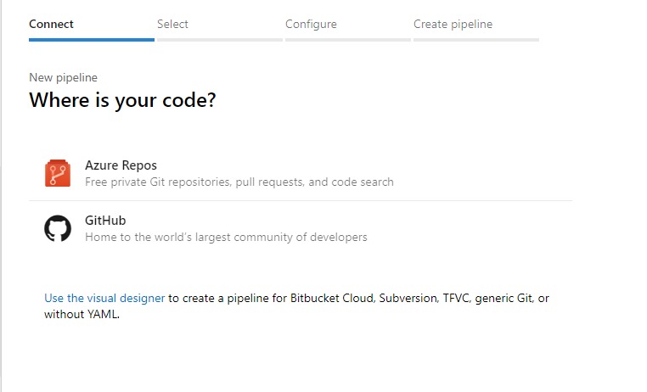Click 'Home to the world's largest community' text

(226, 237)
